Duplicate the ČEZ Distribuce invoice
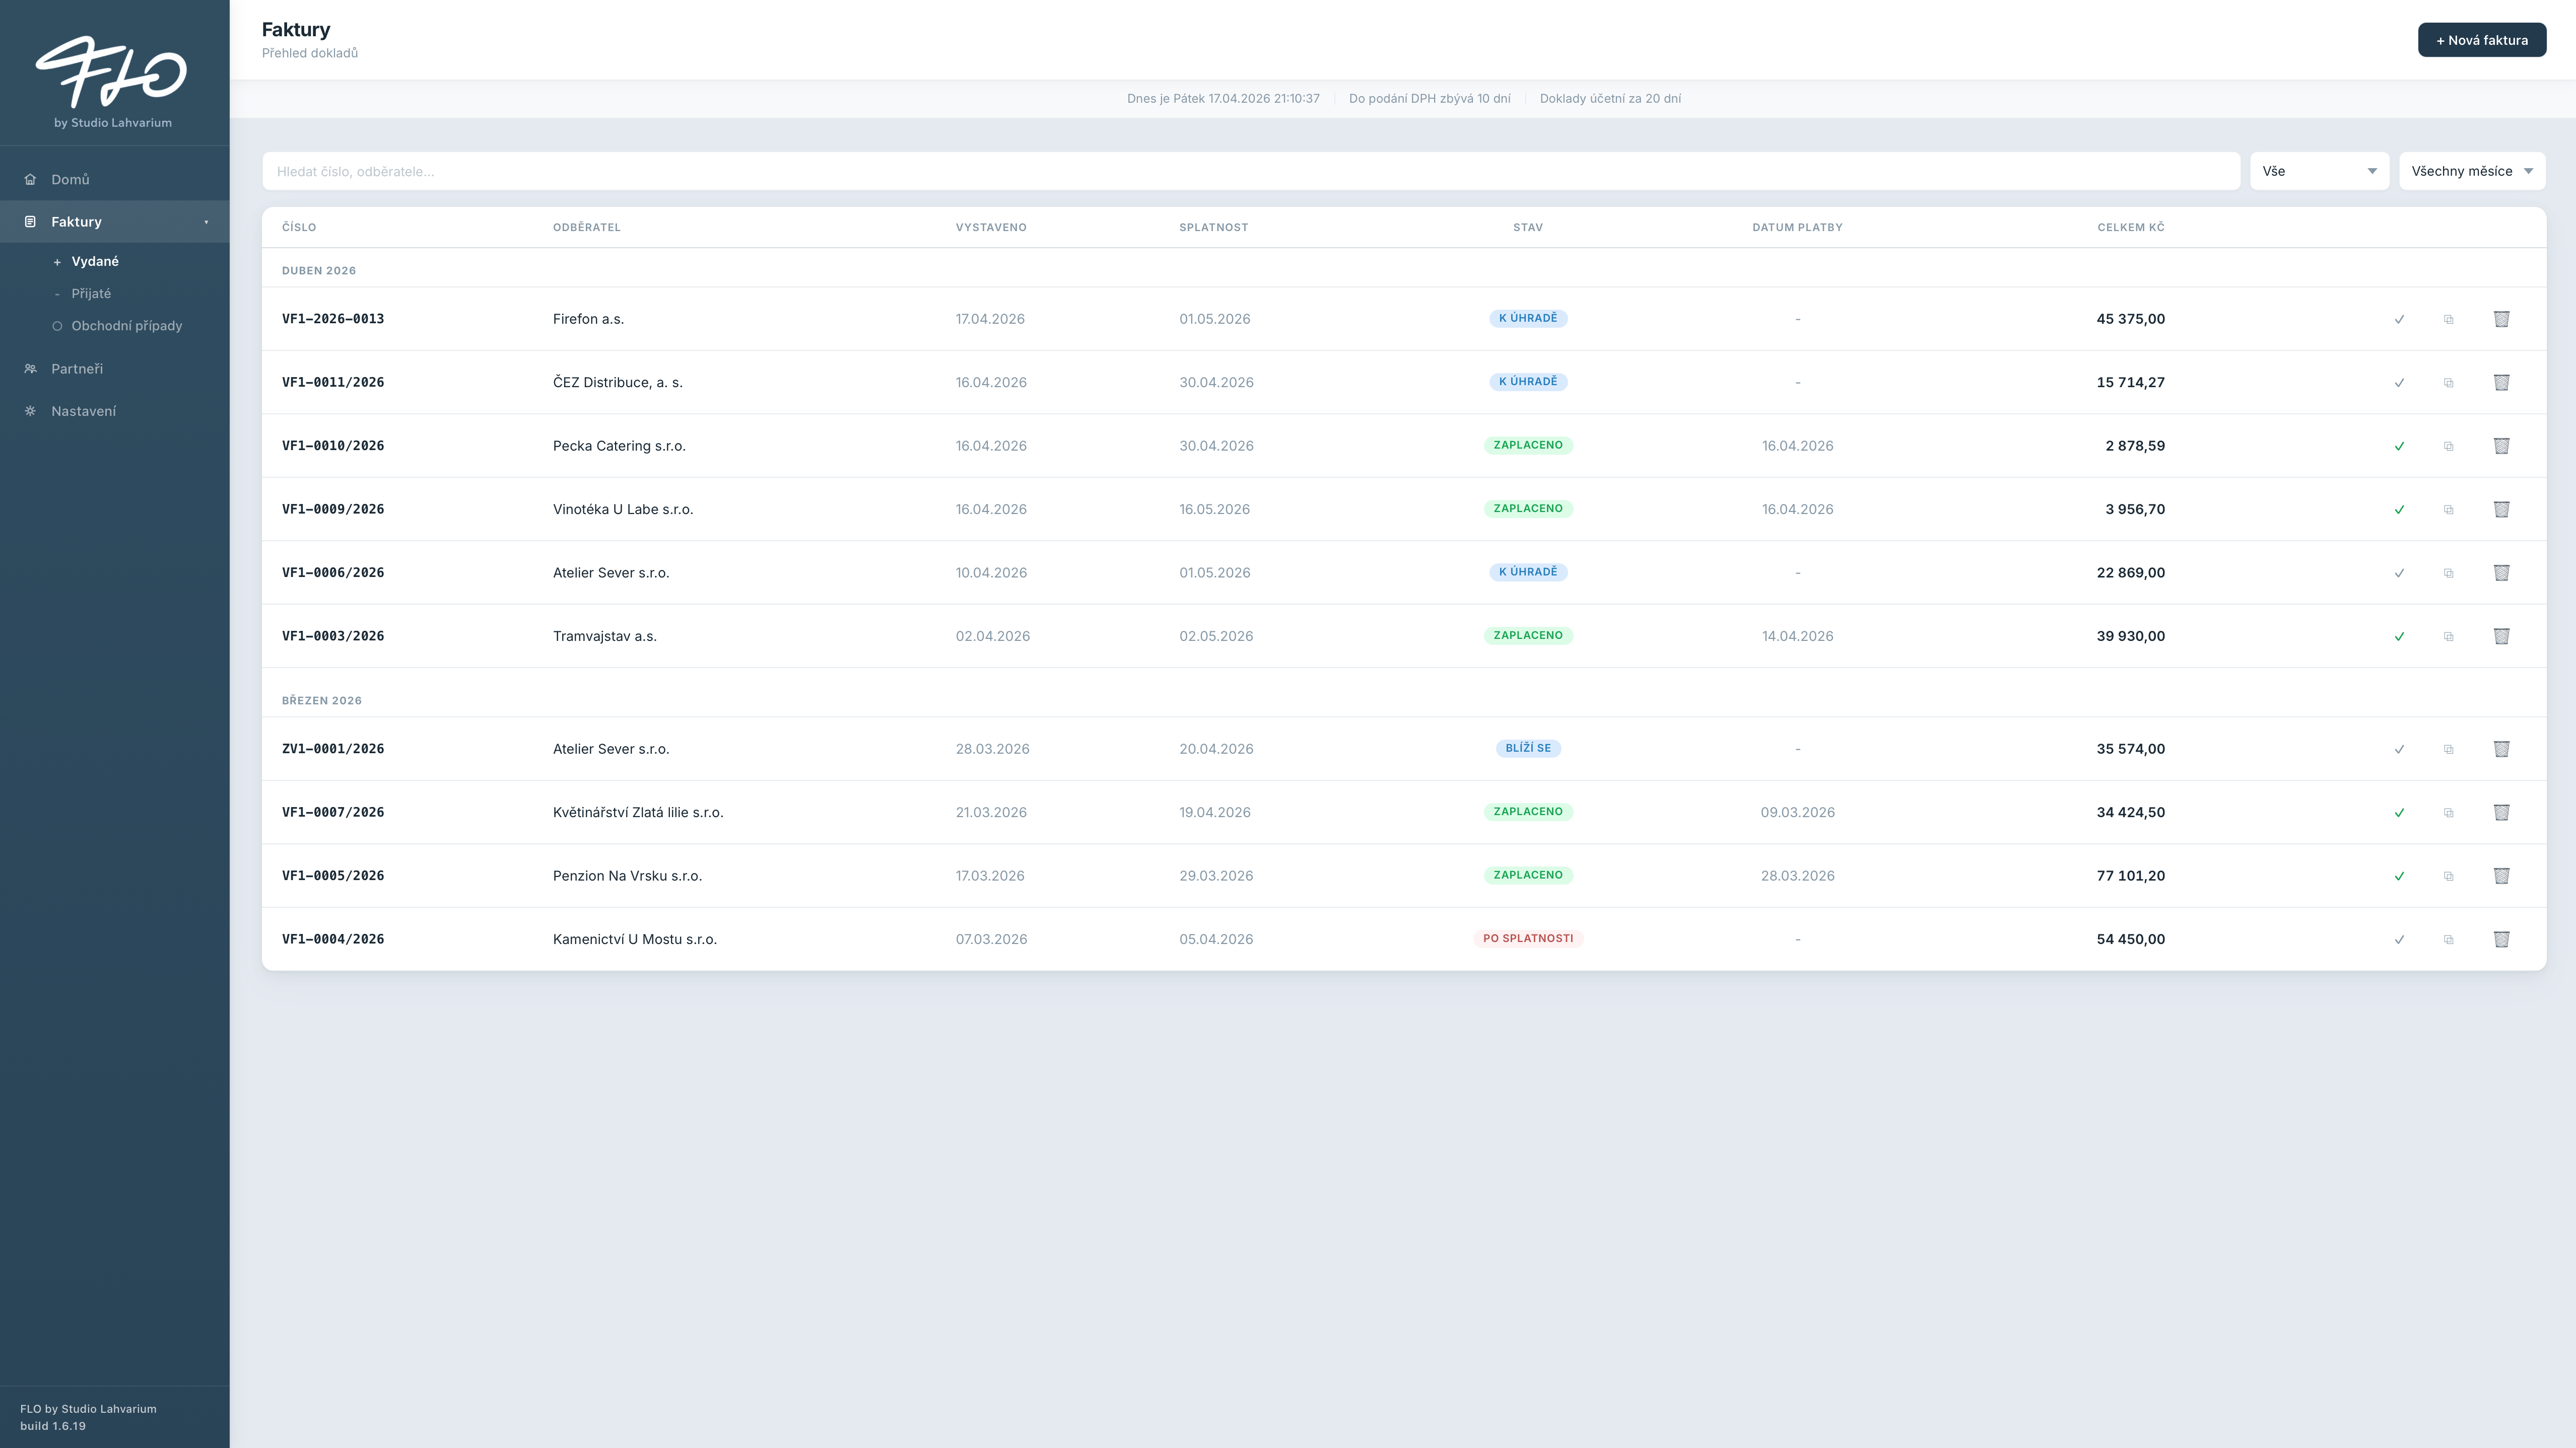 (x=2449, y=383)
